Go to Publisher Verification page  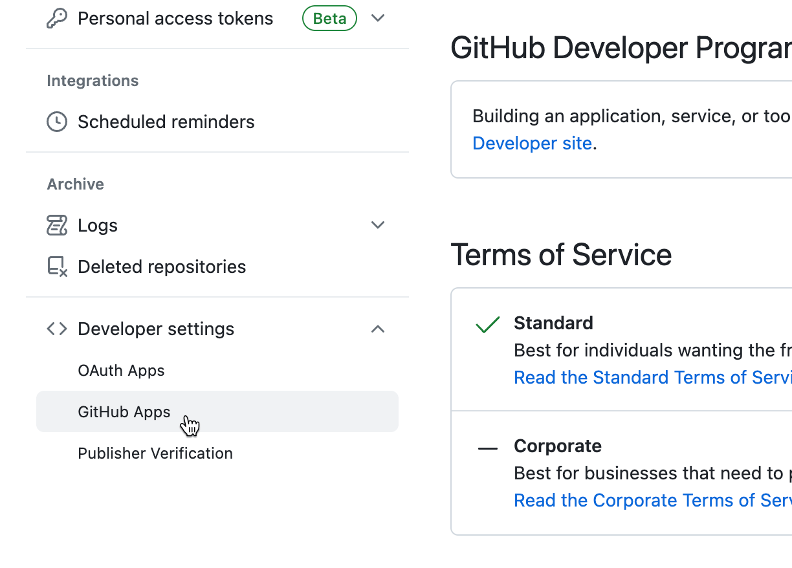(x=155, y=453)
